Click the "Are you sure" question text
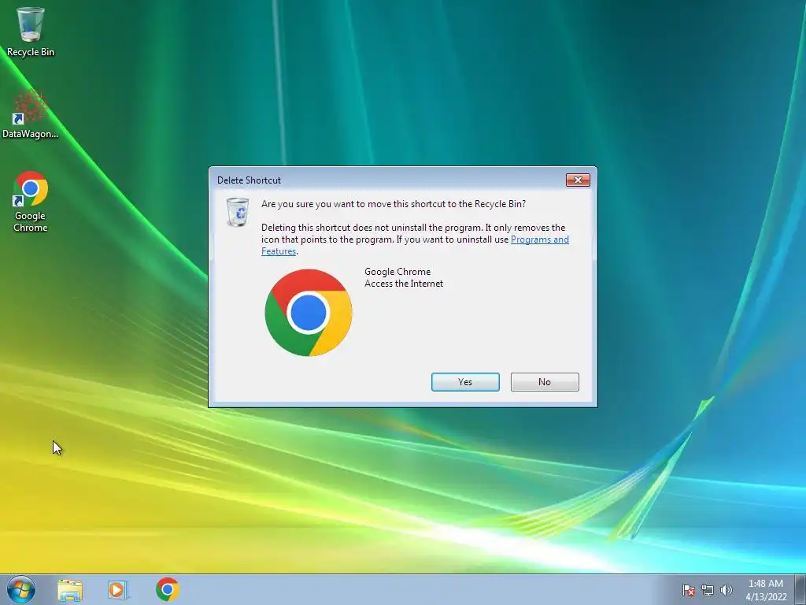This screenshot has width=806, height=605. (x=394, y=204)
